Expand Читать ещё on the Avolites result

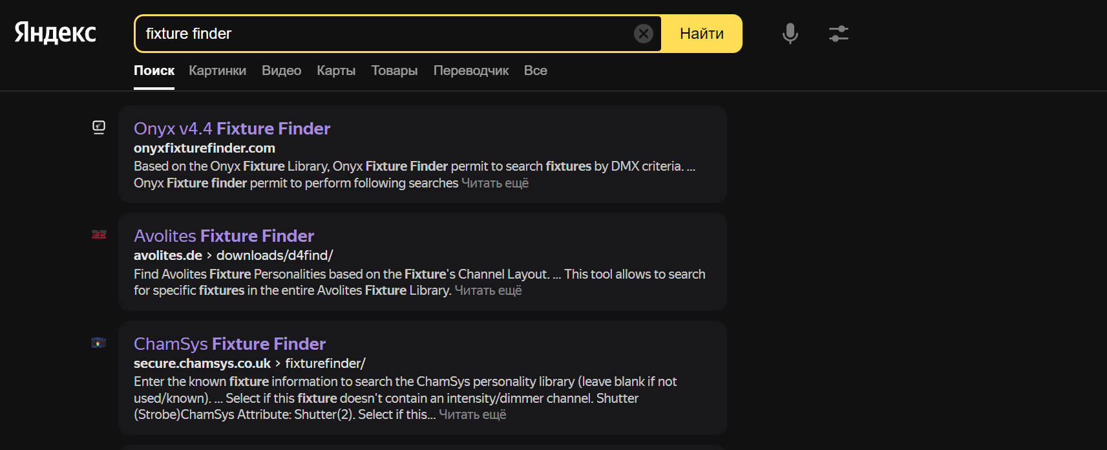click(x=488, y=290)
